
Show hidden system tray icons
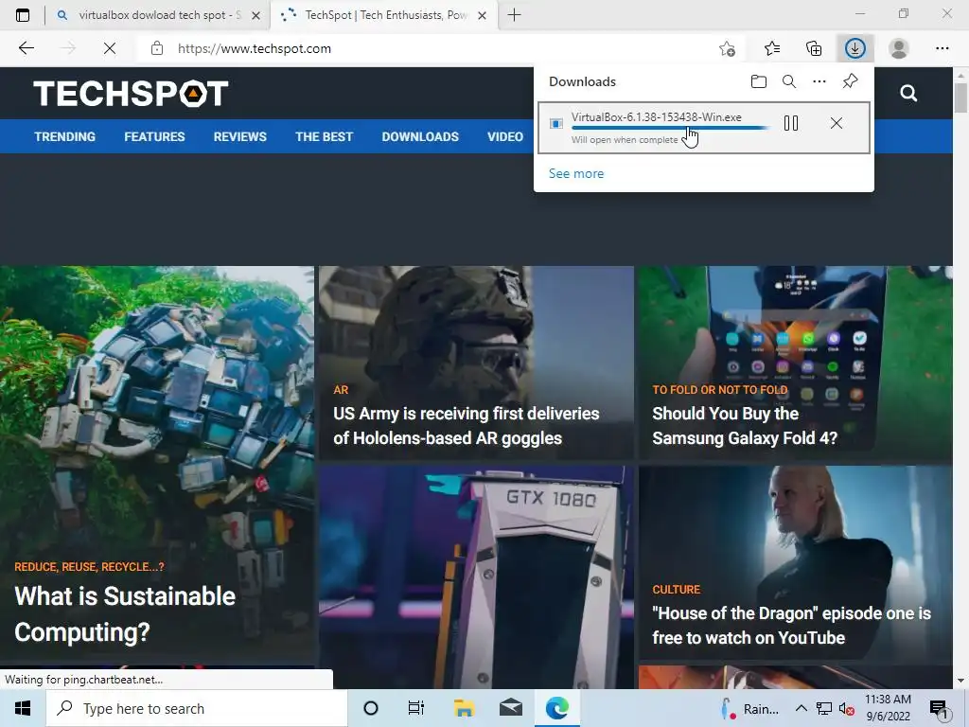pyautogui.click(x=801, y=708)
